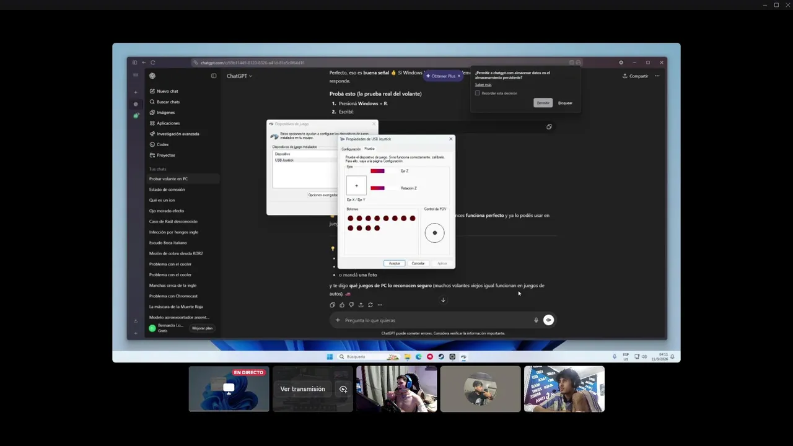Open the Windows Start button on taskbar

330,357
